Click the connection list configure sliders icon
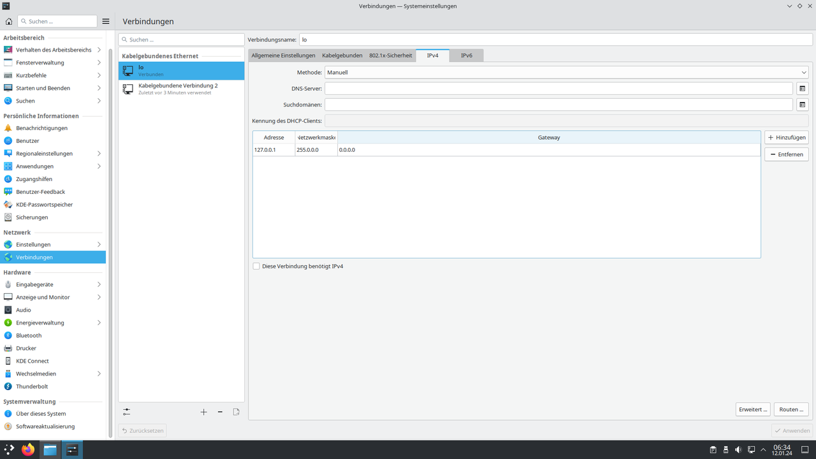 point(126,412)
